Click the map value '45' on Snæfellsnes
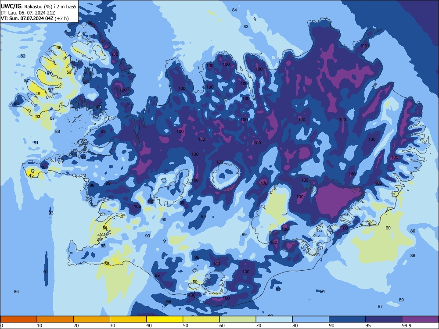439x329 pixels. (31, 175)
